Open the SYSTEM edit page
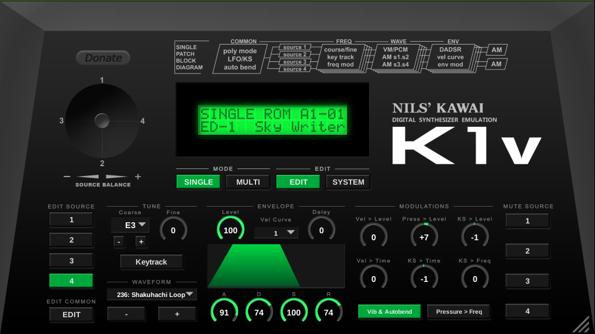Screen dimensions: 595x334 348,182
